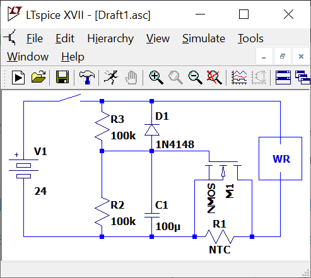Cascade windows using the cascade icon
Viewport: 311px width, 278px height.
tap(303, 78)
